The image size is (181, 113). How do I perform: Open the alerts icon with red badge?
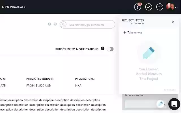tap(138, 7)
